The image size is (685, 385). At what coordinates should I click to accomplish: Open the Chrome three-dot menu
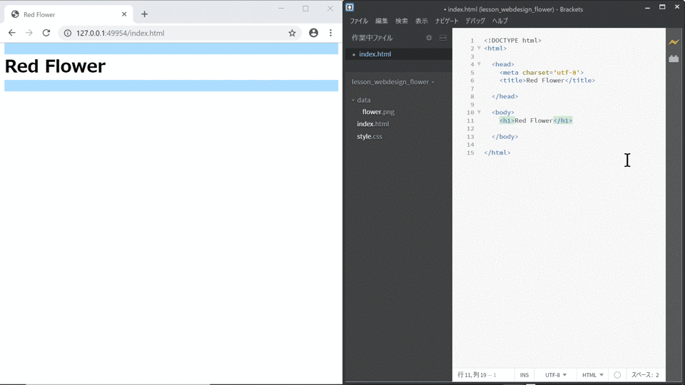[330, 33]
